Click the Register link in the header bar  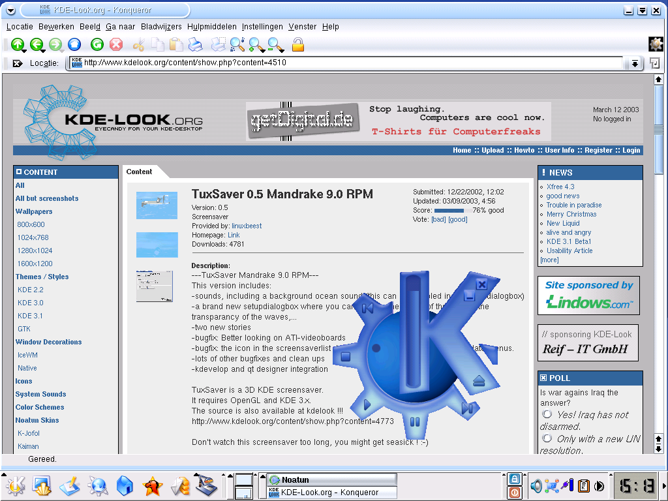click(x=598, y=150)
